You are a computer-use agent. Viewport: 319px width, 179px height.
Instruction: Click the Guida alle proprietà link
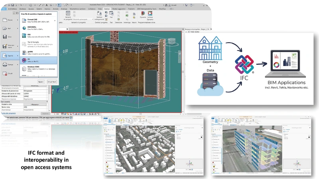tap(8, 113)
